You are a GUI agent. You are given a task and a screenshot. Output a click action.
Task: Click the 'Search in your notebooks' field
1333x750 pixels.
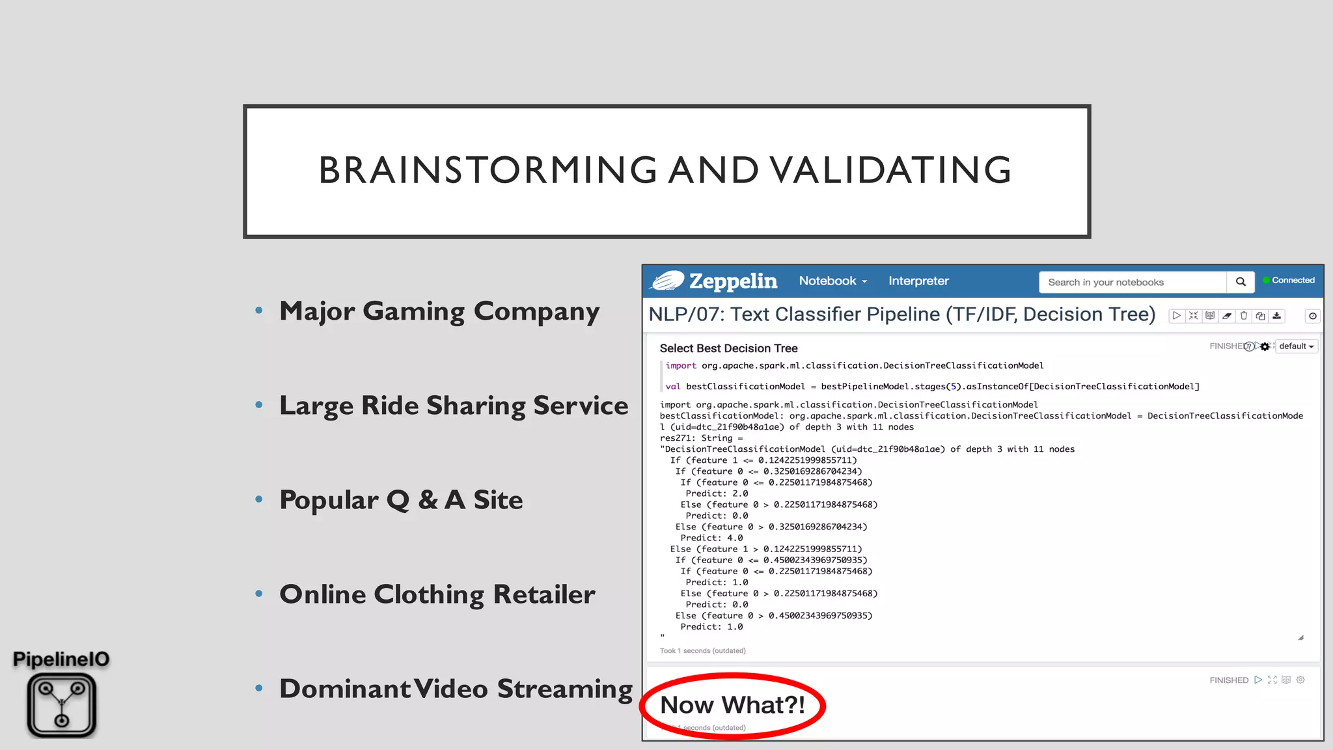point(1133,282)
